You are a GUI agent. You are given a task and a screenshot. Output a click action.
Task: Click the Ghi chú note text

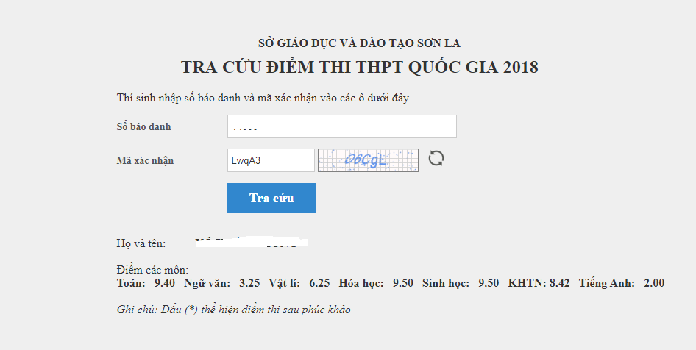[233, 310]
